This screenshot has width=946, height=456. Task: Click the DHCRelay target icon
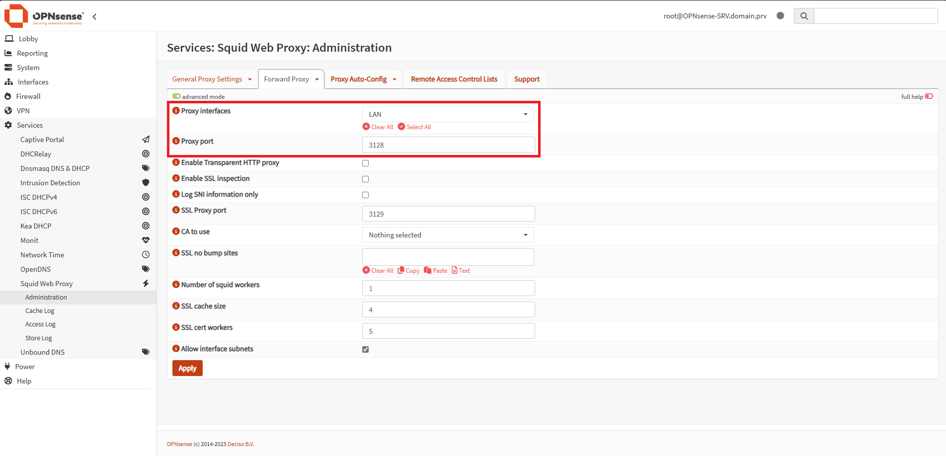(x=146, y=154)
